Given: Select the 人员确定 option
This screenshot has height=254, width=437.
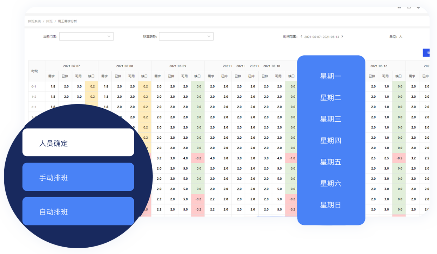Looking at the screenshot, I should click(78, 143).
